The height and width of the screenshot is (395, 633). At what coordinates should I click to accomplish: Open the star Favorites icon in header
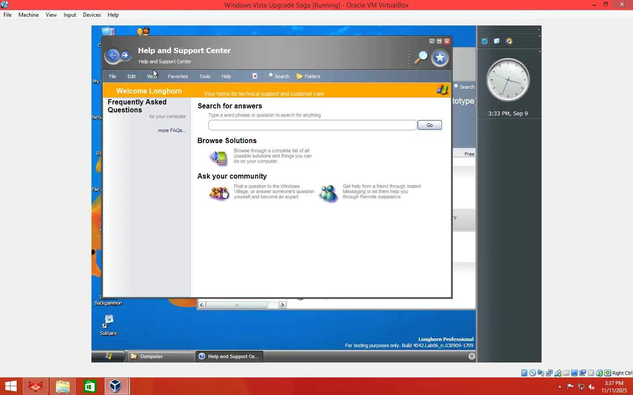pyautogui.click(x=440, y=58)
